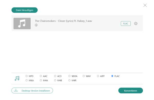Close the converter dialog with the X
154x100 pixels.
145,5
